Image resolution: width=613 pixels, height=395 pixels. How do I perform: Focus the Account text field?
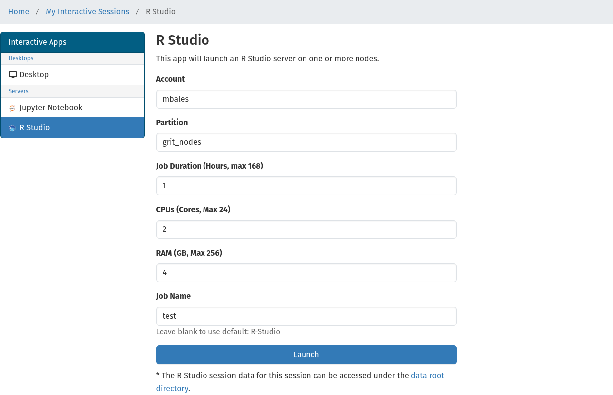306,99
